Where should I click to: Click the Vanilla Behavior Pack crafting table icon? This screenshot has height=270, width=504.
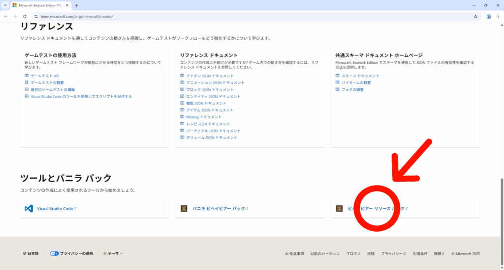(184, 209)
